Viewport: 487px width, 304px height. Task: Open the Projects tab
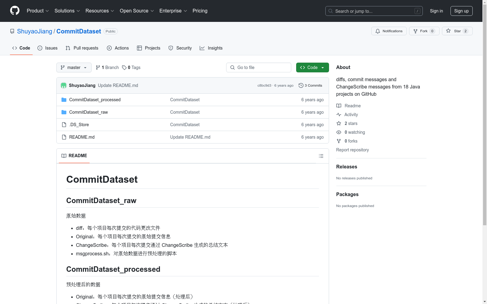coord(149,48)
